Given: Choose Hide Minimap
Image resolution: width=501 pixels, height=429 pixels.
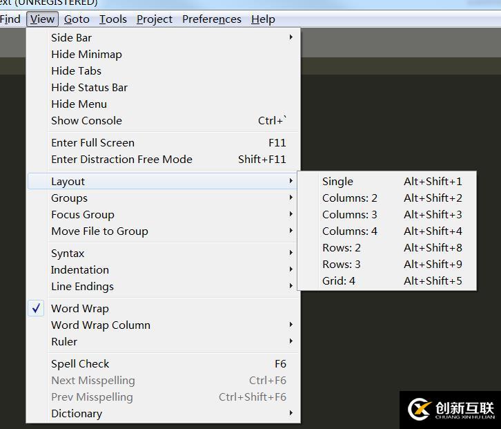Looking at the screenshot, I should point(163,55).
